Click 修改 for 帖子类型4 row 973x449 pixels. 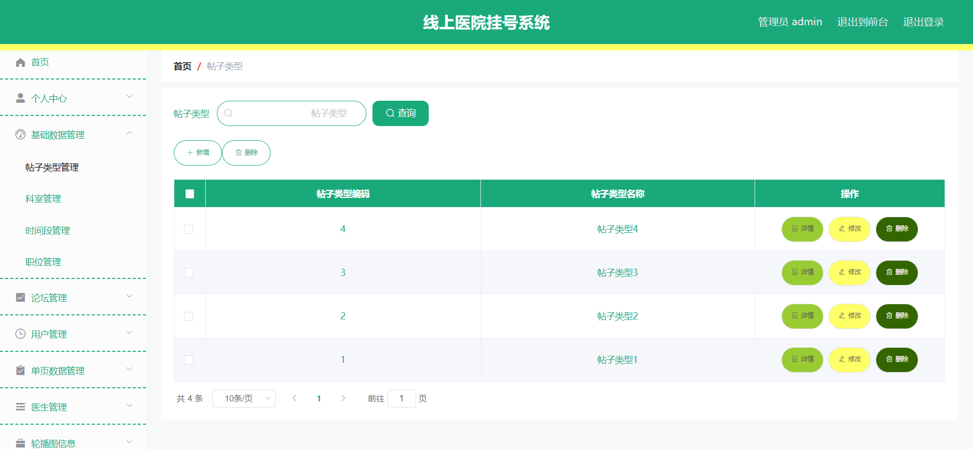click(x=850, y=229)
